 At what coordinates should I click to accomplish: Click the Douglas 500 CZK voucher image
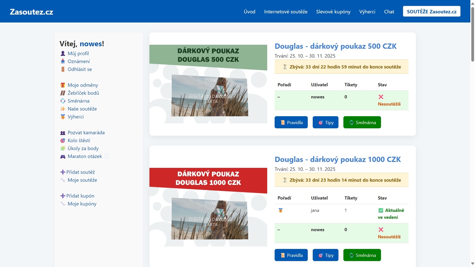pos(208,84)
